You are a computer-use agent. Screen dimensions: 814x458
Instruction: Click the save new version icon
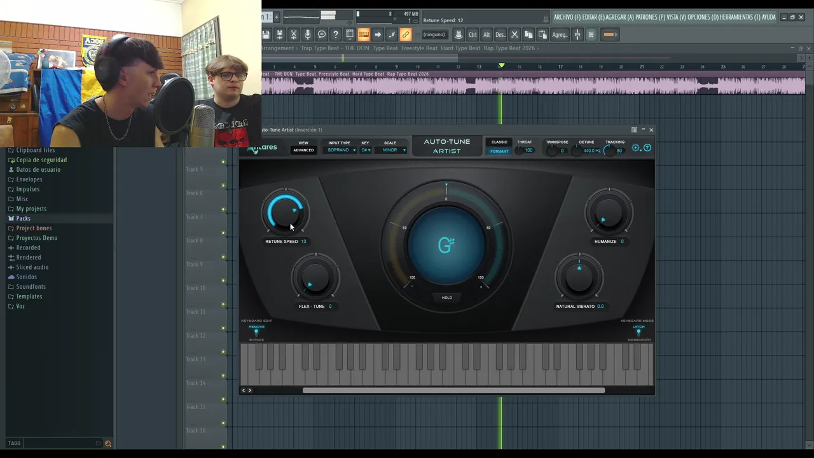[280, 34]
